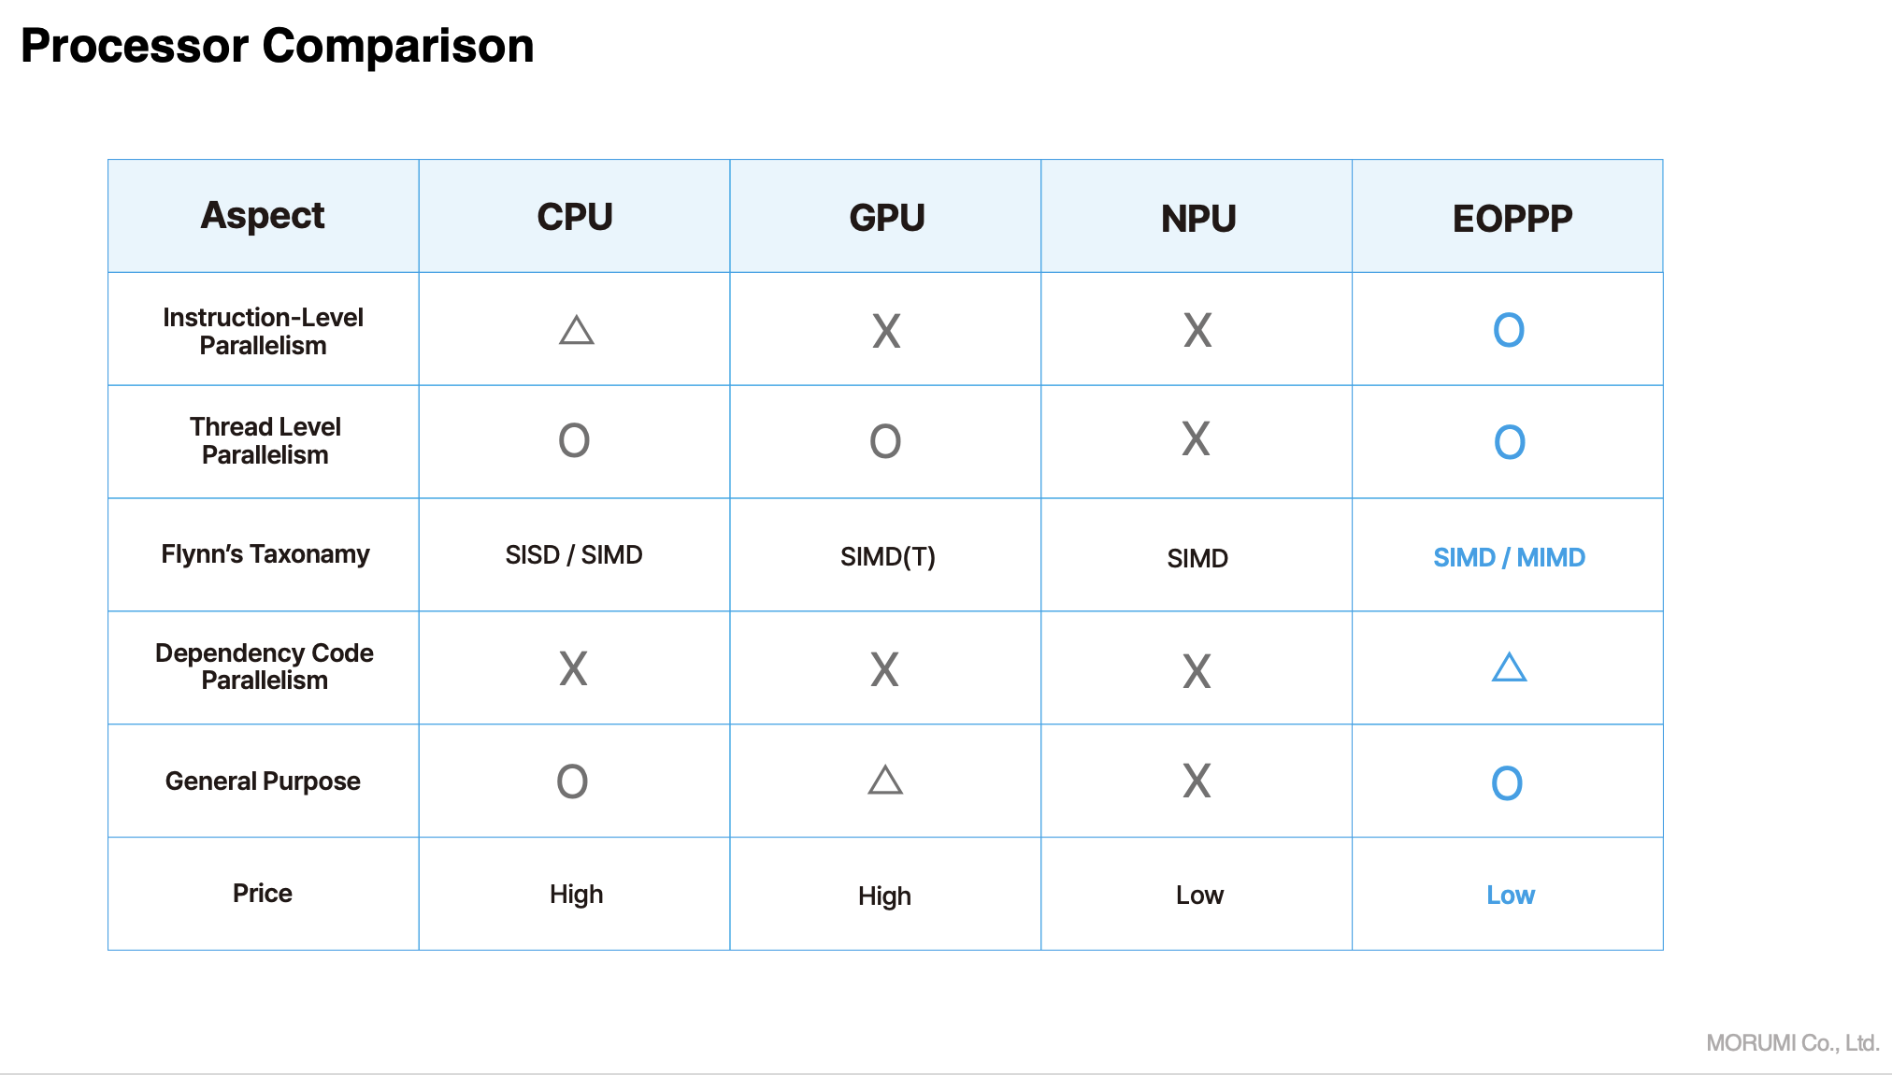Click the X in NPU Thread Level row
Viewport: 1892px width, 1075px height.
1196,439
